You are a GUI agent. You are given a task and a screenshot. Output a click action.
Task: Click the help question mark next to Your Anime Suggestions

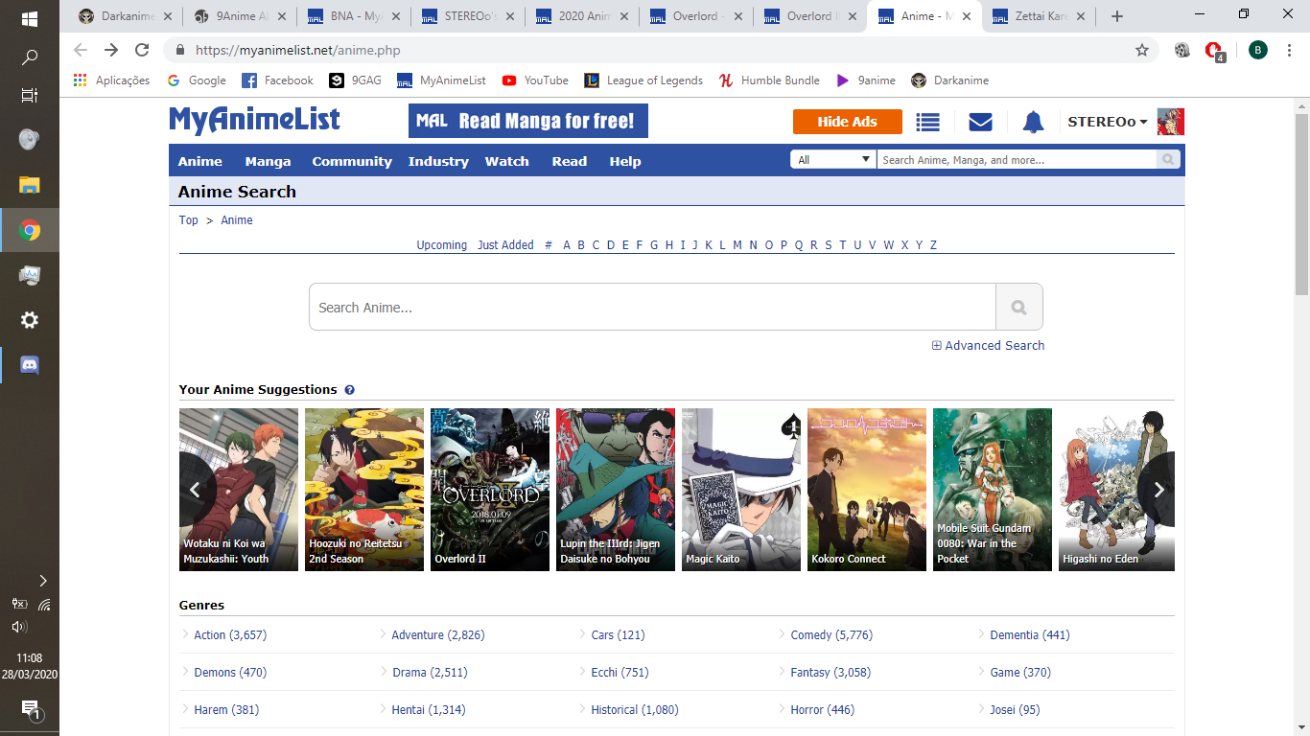coord(349,390)
